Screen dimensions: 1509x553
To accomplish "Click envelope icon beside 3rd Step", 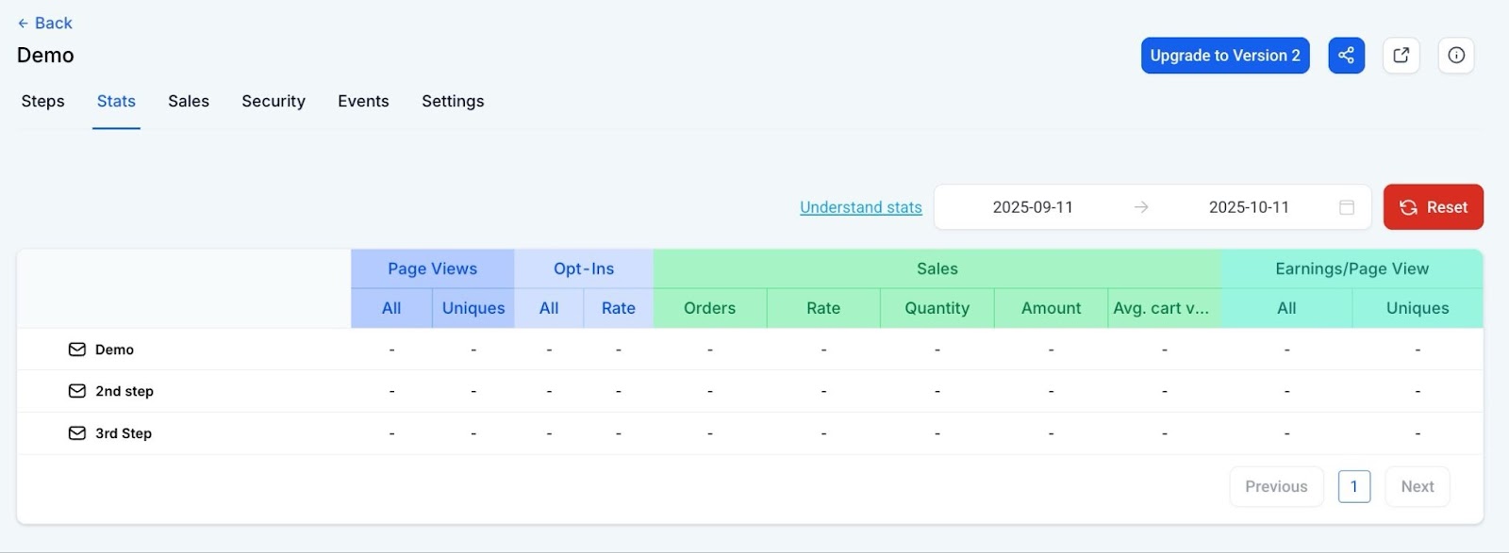I will (77, 433).
